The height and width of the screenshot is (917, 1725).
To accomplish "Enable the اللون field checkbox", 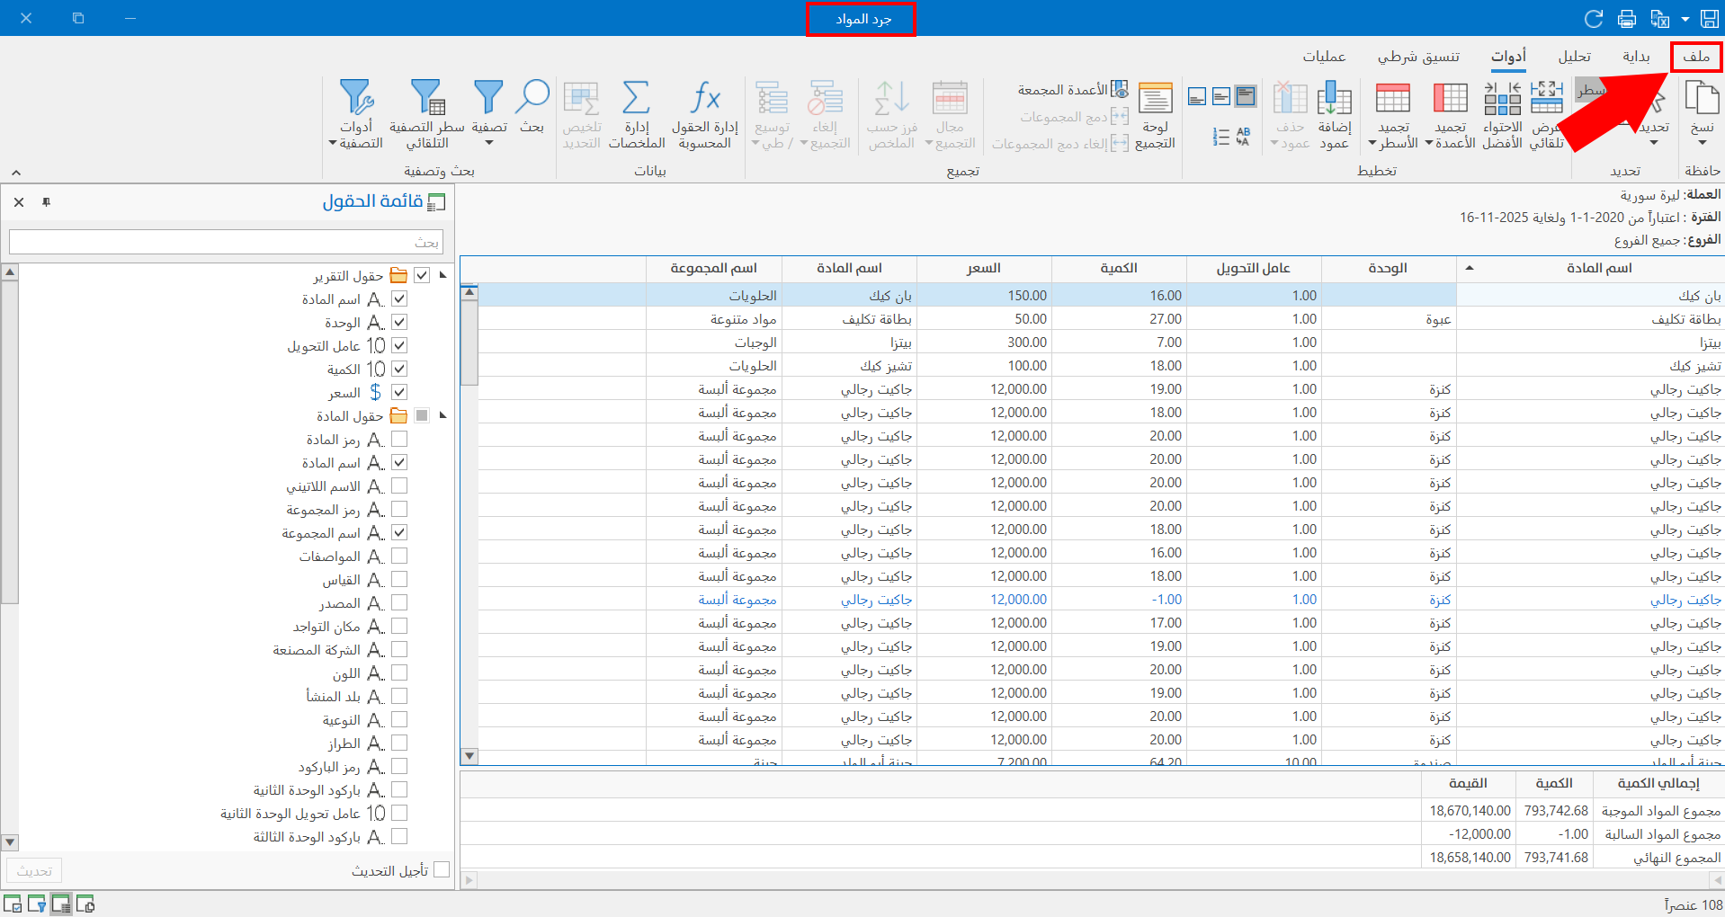I will coord(399,672).
